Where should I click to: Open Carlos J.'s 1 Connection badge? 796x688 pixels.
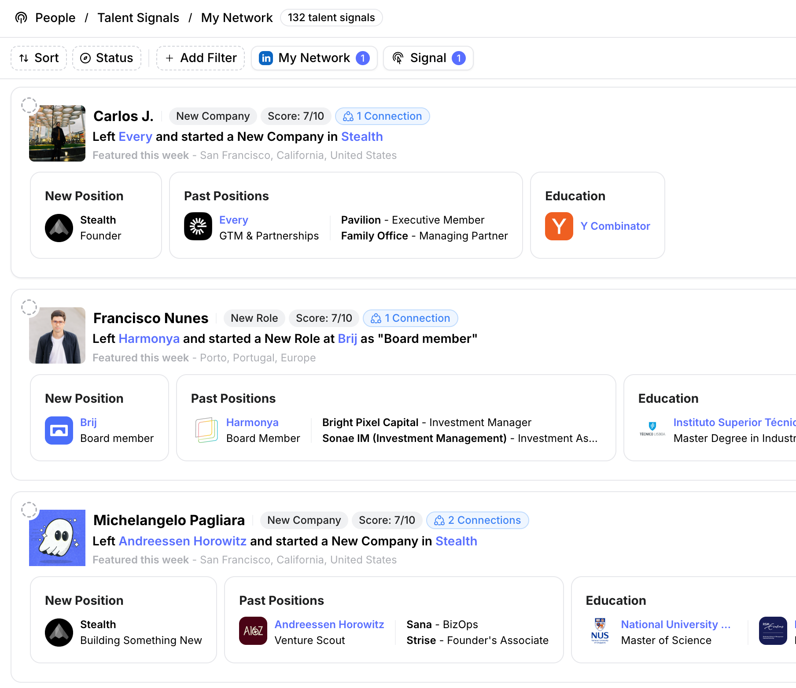(x=383, y=116)
